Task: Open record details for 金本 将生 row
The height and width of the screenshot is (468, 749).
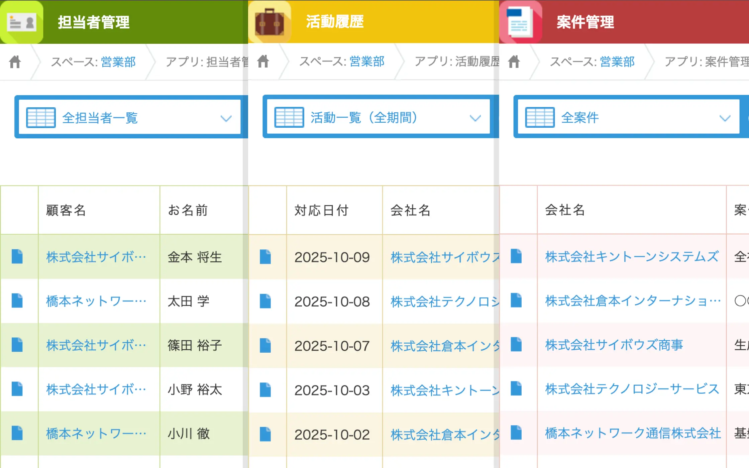Action: [17, 257]
